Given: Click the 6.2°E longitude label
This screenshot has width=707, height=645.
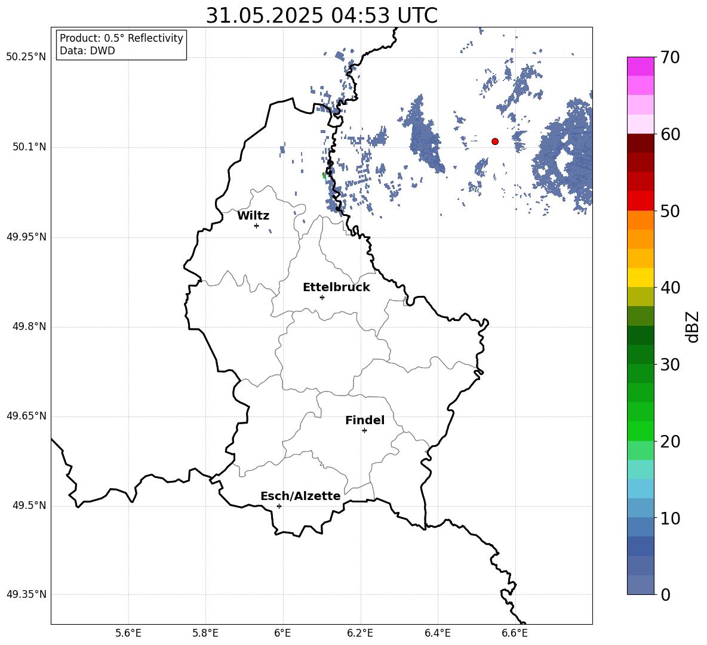Looking at the screenshot, I should tap(360, 633).
